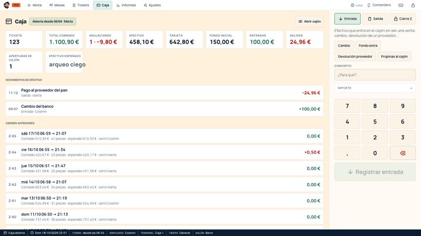Tap keypad digit 8
The width and height of the screenshot is (421, 236).
[375, 106]
